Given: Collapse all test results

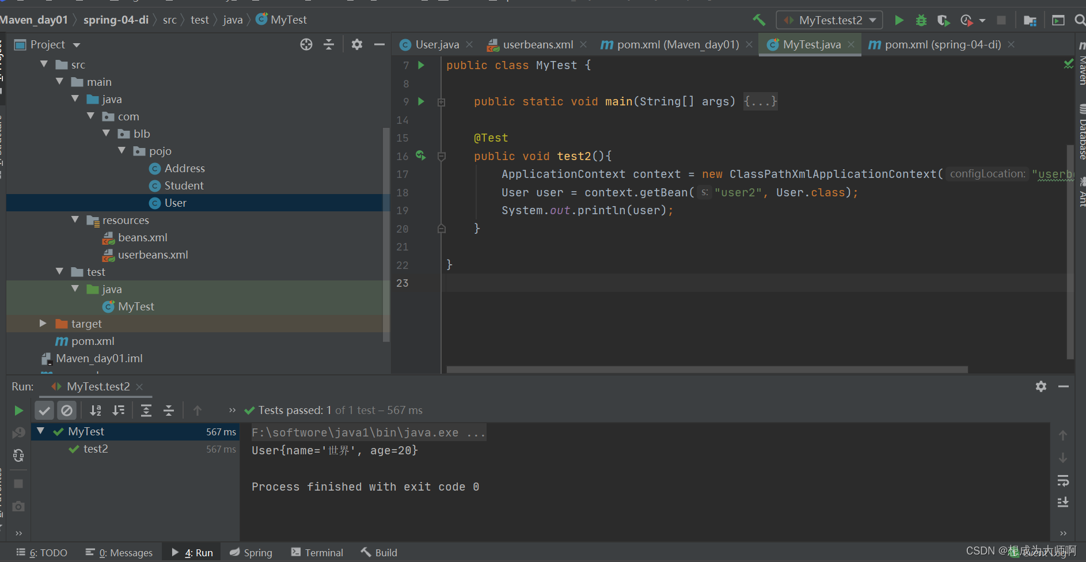Looking at the screenshot, I should click(x=169, y=411).
